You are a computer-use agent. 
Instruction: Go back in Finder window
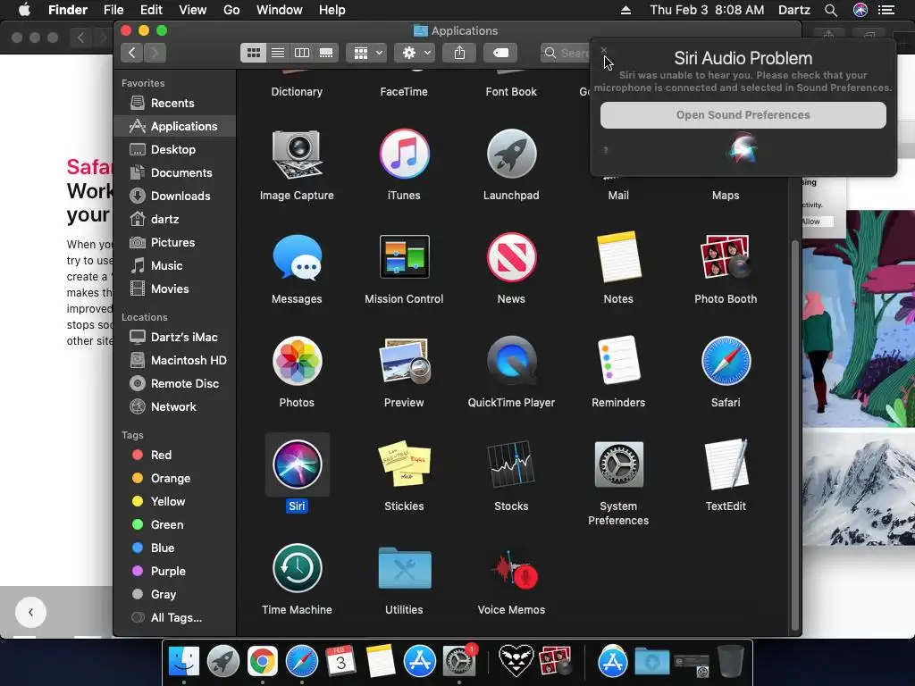click(x=132, y=53)
